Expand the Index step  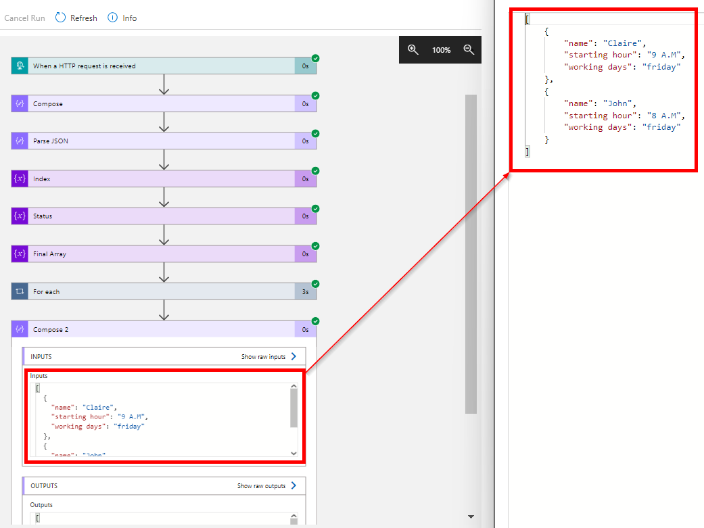(x=164, y=178)
